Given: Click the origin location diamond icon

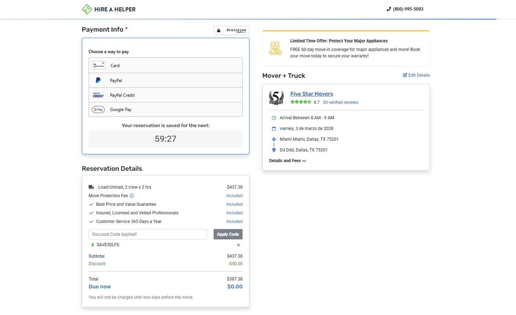Looking at the screenshot, I should pos(274,139).
